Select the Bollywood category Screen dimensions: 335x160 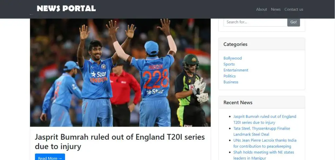tap(233, 58)
